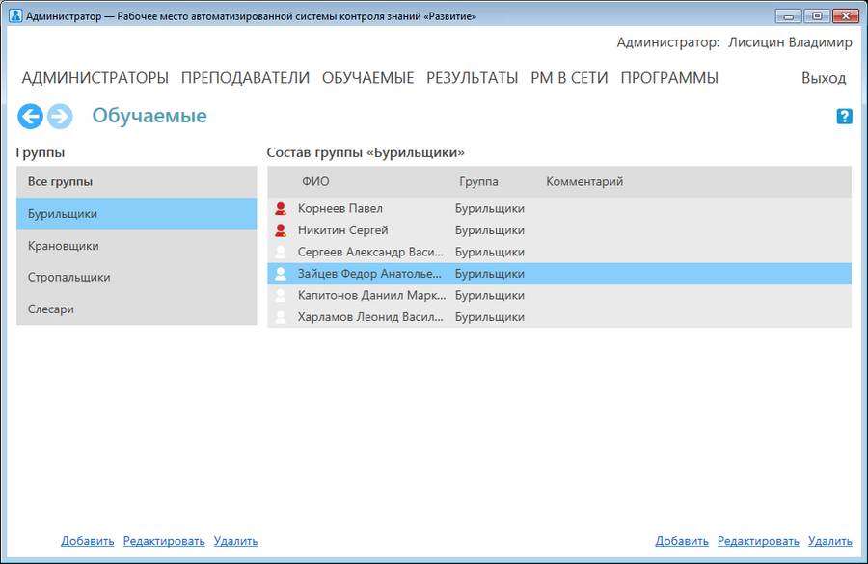Go forward using the right arrow button
This screenshot has width=868, height=564.
tap(60, 117)
